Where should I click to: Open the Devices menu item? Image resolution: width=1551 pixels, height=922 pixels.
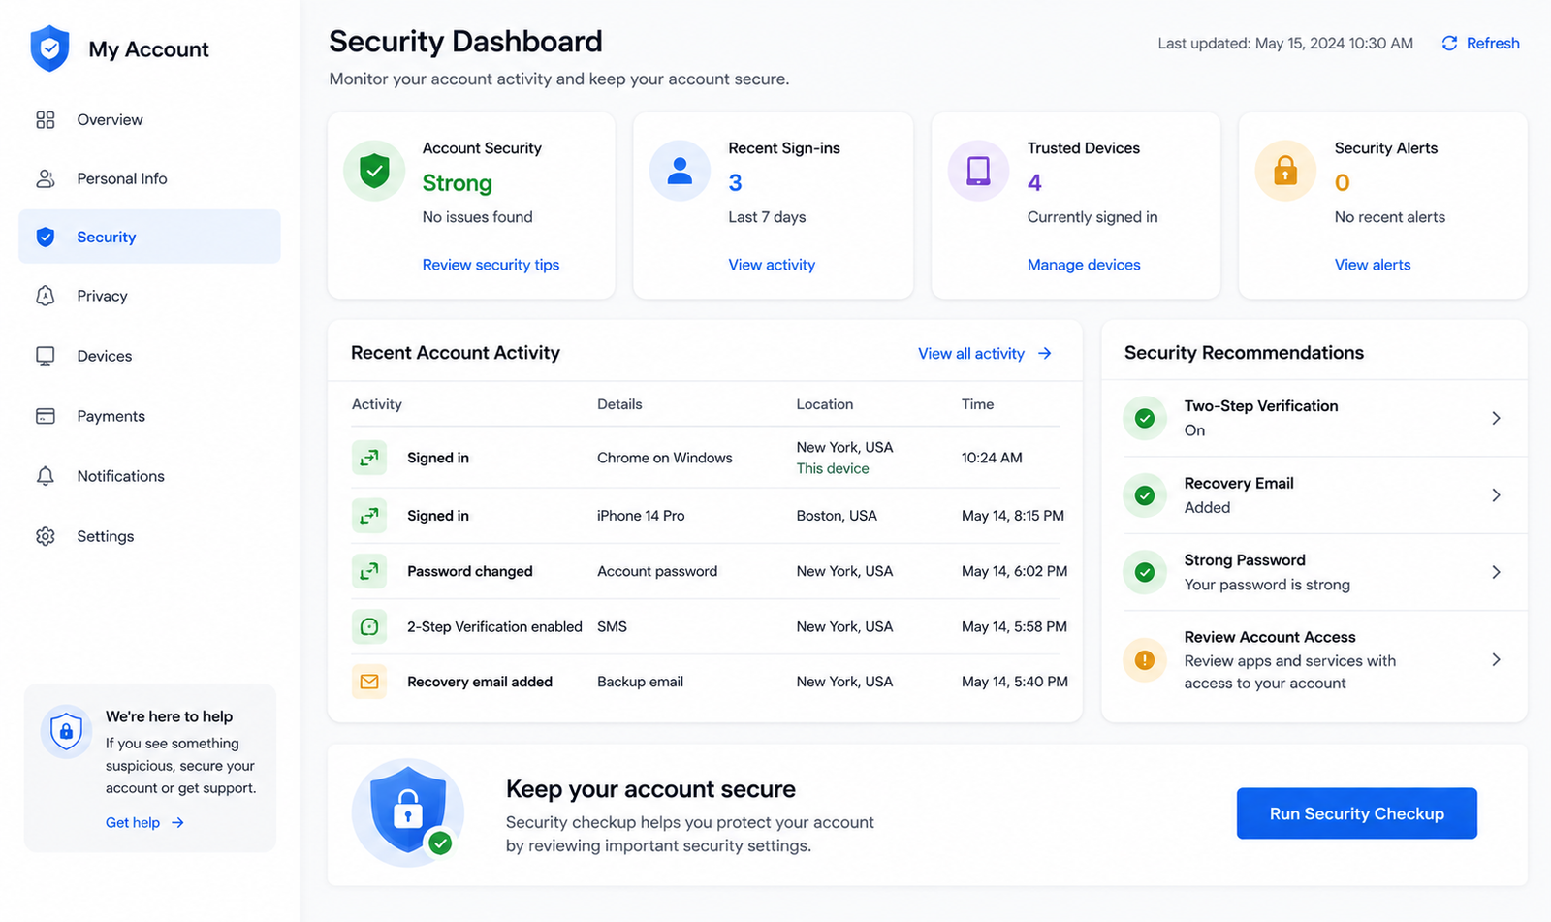(149, 356)
